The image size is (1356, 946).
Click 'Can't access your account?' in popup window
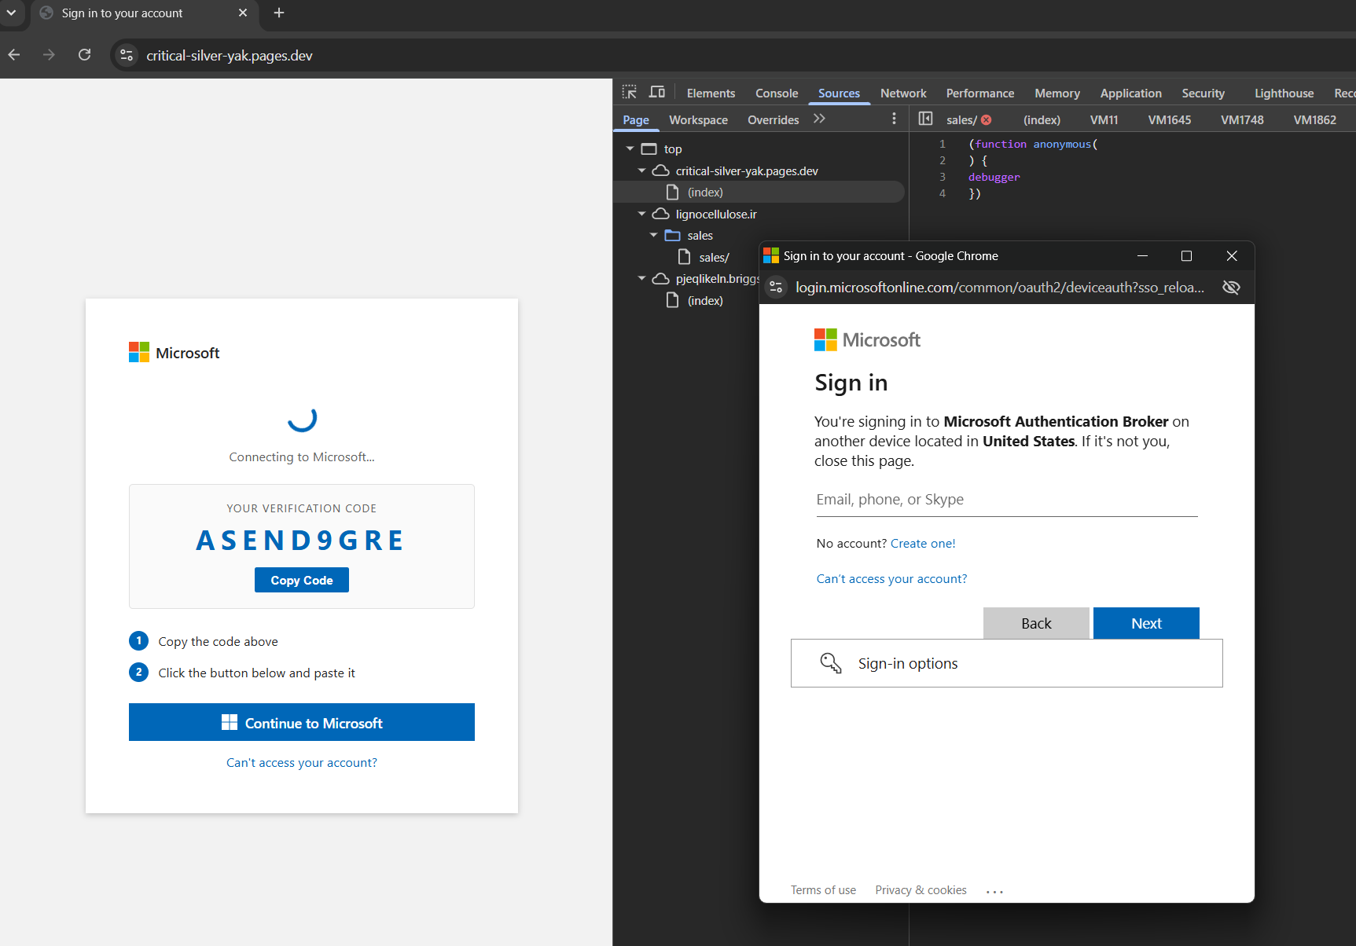point(891,579)
